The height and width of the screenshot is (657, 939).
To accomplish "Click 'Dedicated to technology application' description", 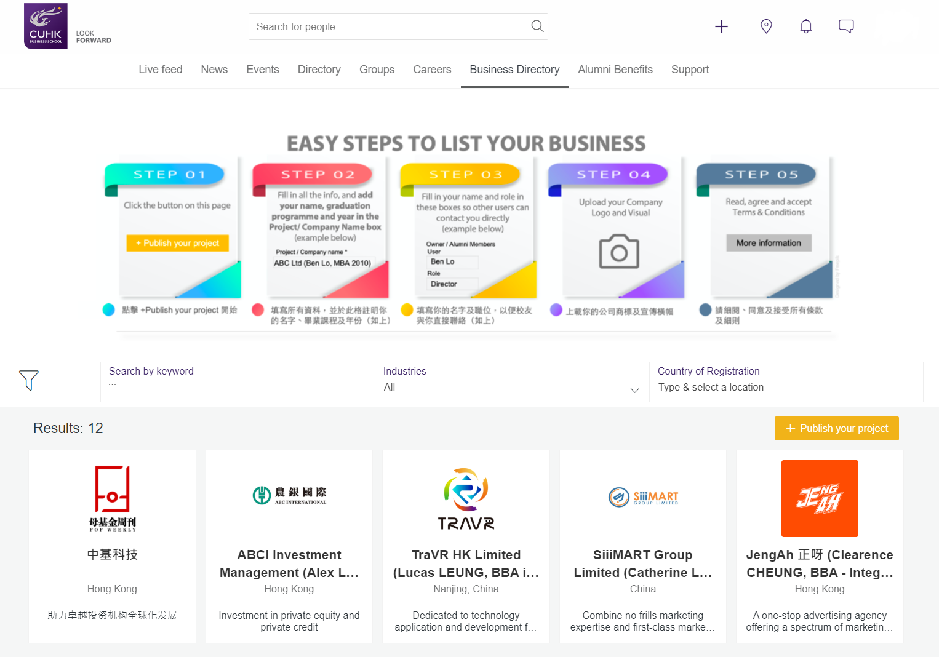I will coord(466,621).
